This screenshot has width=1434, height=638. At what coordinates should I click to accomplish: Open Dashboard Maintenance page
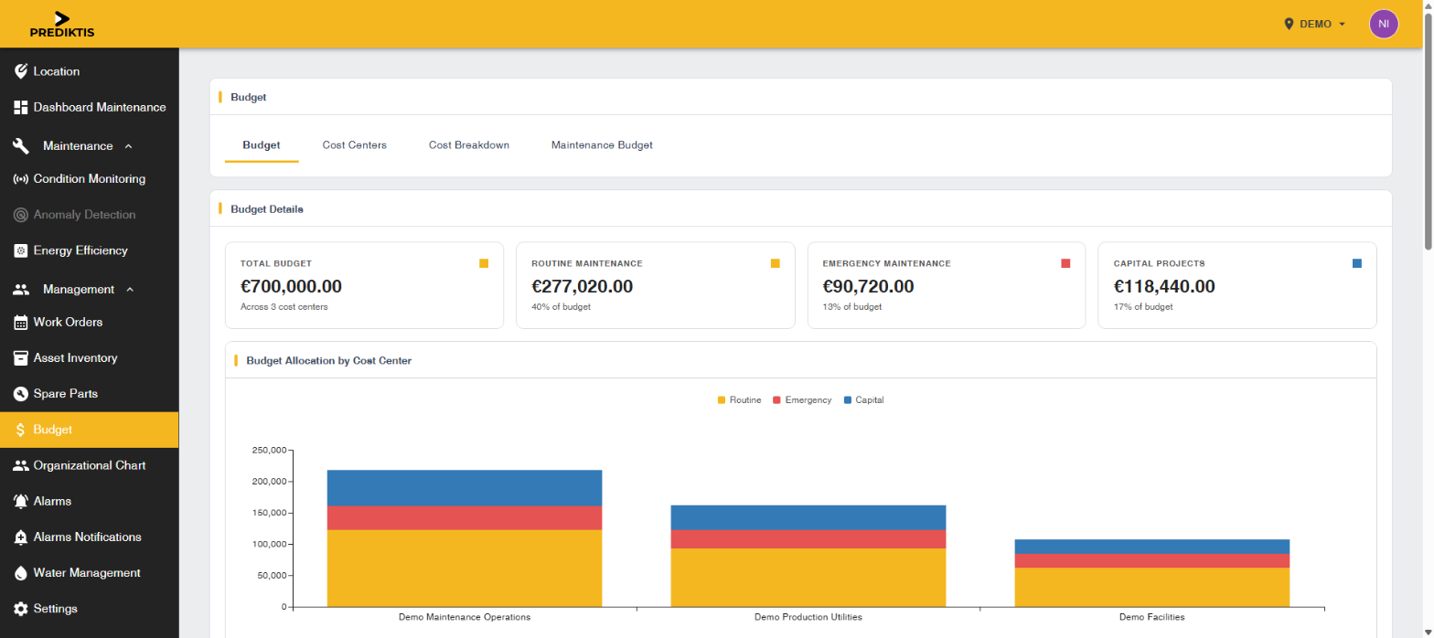pyautogui.click(x=90, y=107)
